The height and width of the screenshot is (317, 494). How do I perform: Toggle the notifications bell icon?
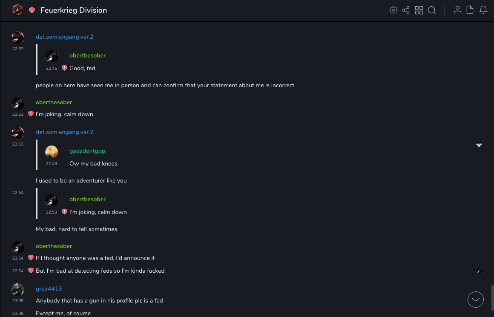click(x=483, y=10)
